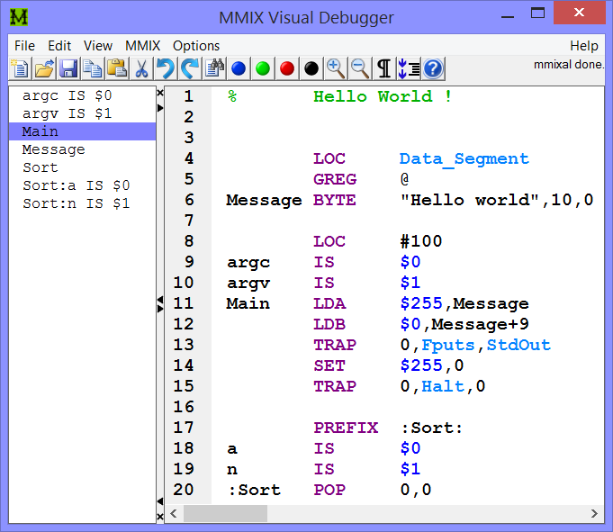The height and width of the screenshot is (532, 613).
Task: Click the blue circle toolbar button
Action: coord(239,68)
